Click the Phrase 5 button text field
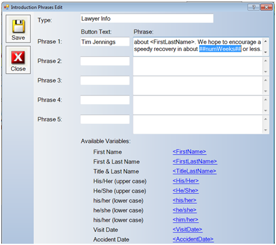This screenshot has height=245, width=276. click(x=105, y=119)
